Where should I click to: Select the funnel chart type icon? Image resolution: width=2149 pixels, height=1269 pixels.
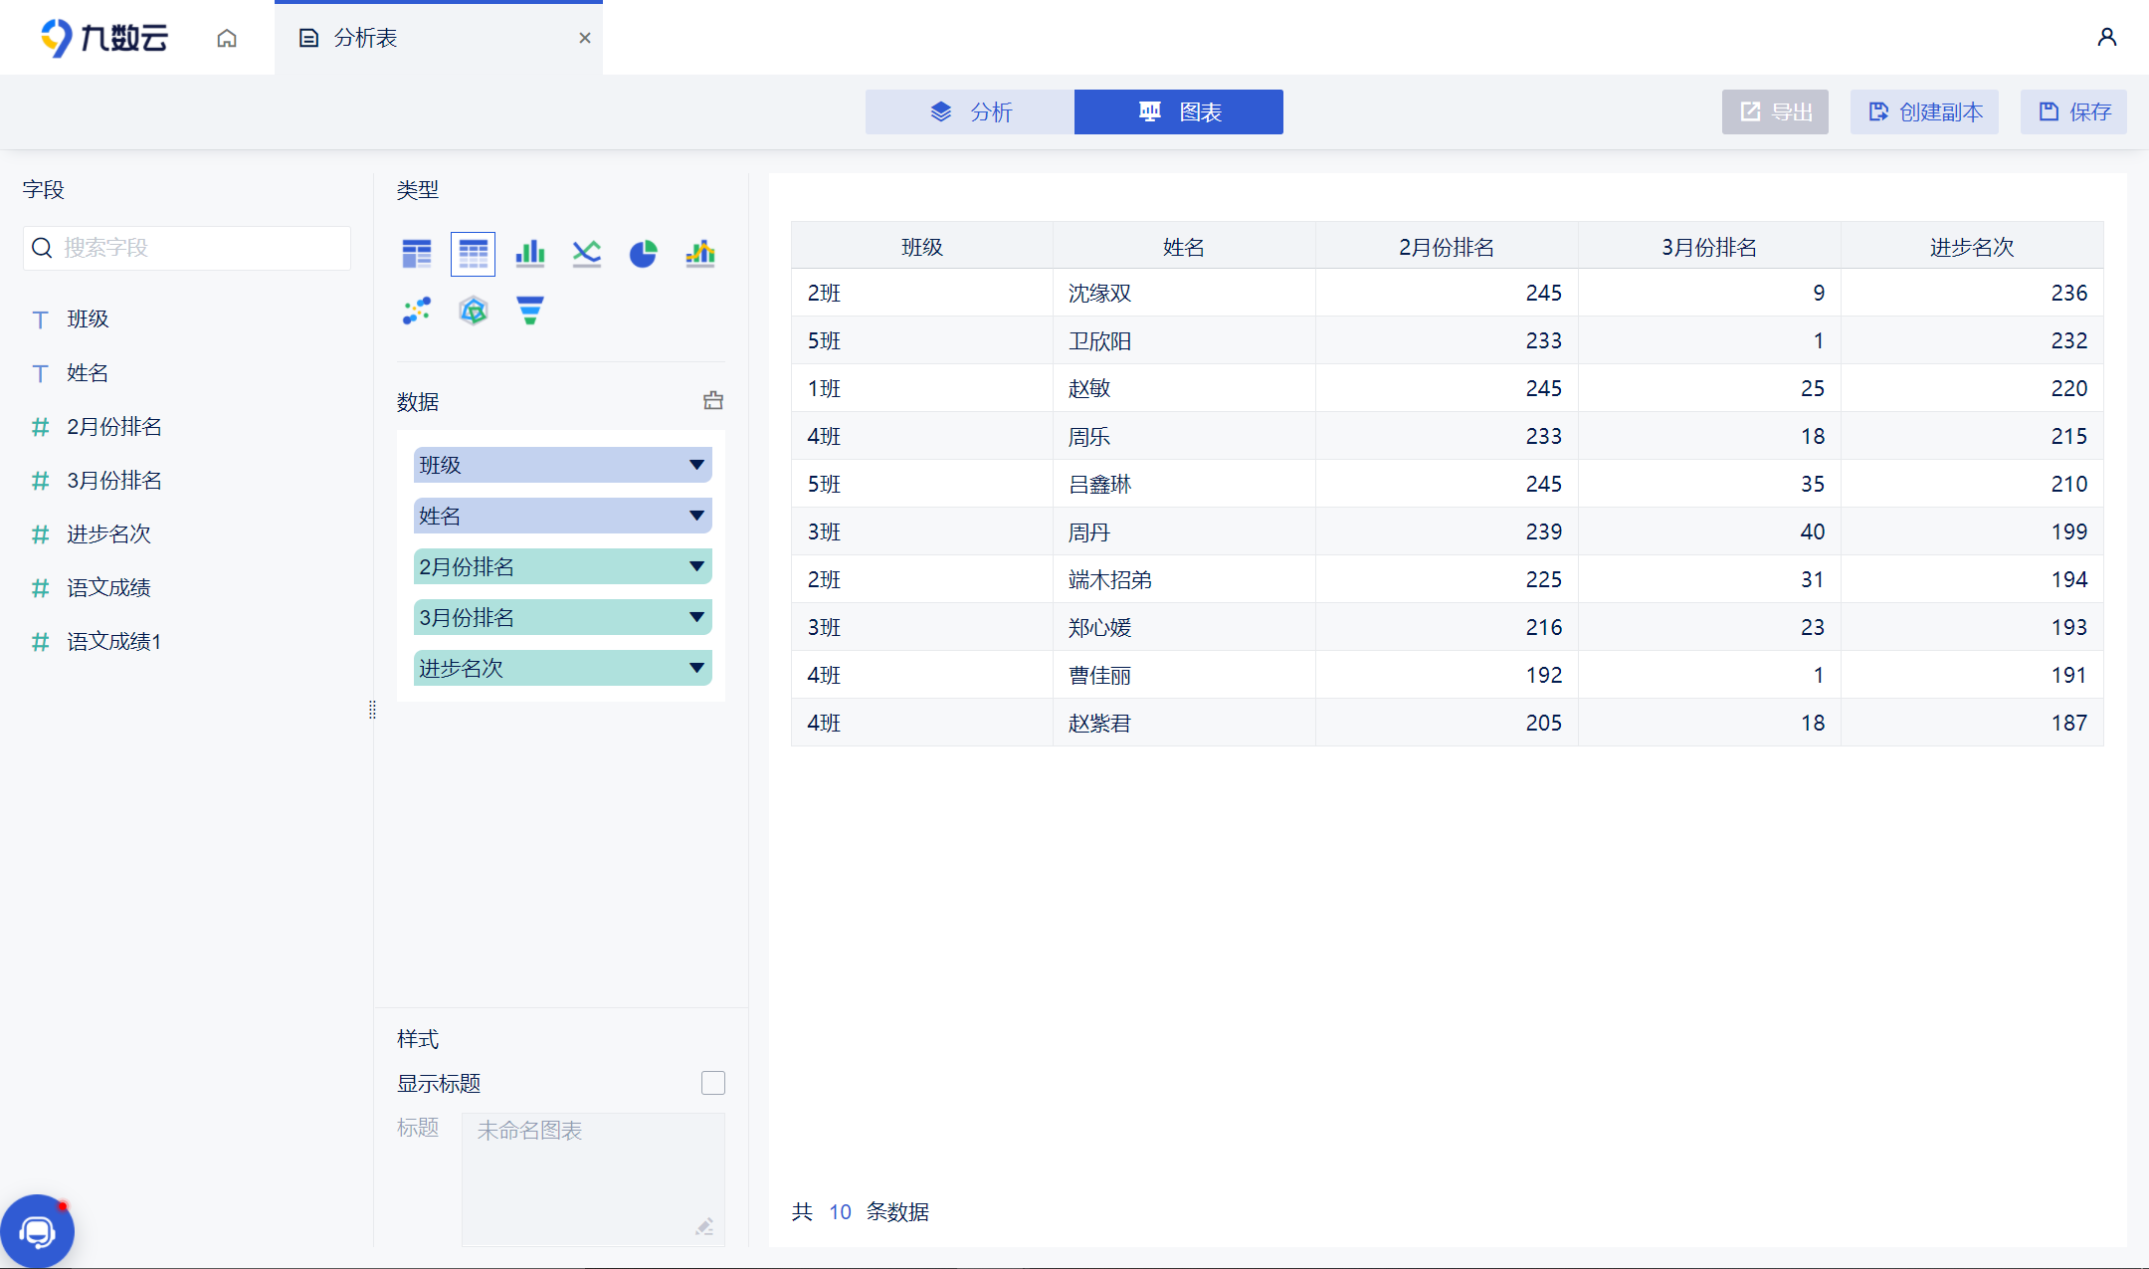click(x=529, y=311)
